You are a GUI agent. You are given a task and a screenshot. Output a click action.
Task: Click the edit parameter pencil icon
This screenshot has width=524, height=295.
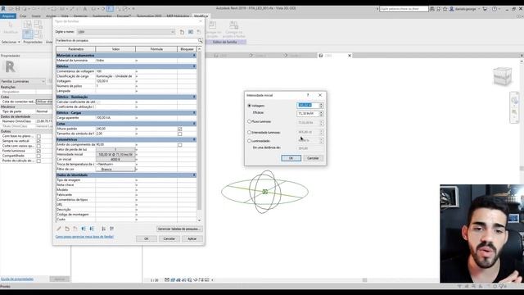59,229
